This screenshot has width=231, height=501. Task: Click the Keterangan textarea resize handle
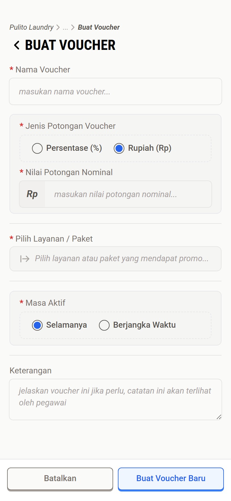(219, 417)
